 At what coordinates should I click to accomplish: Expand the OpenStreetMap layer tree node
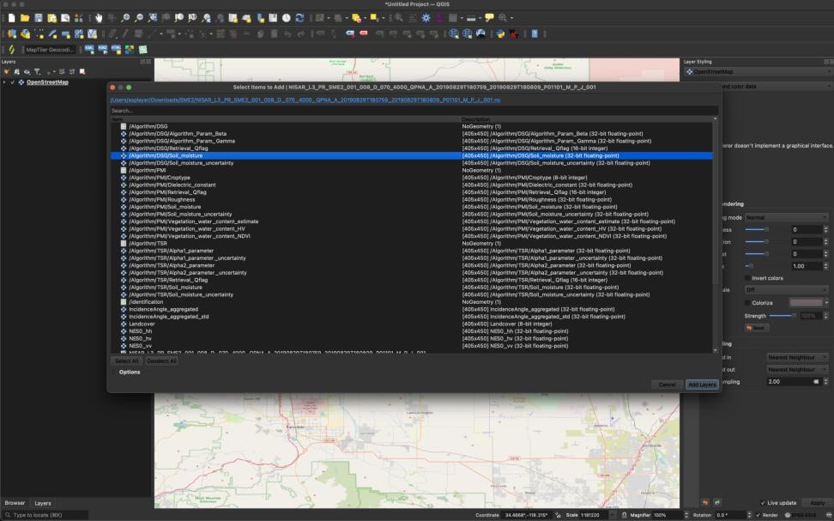click(4, 82)
